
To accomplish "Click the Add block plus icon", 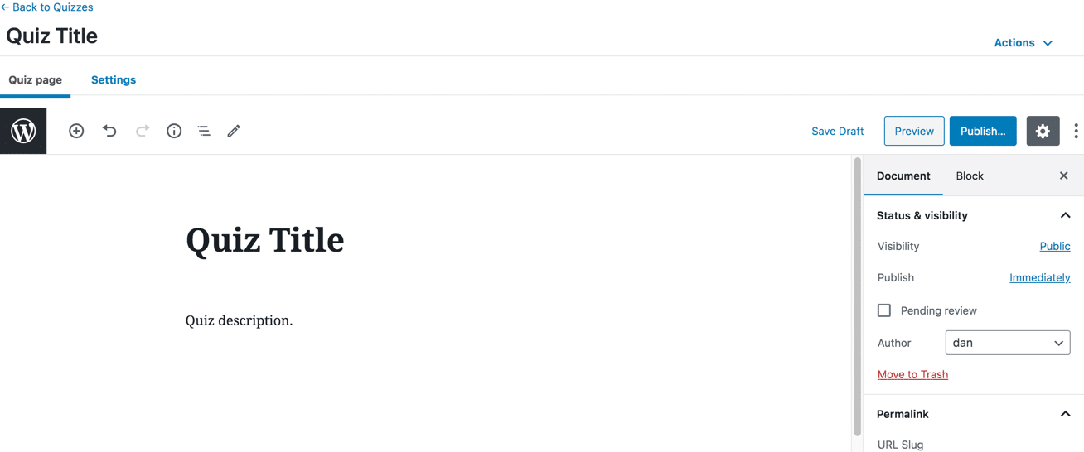I will pos(76,131).
